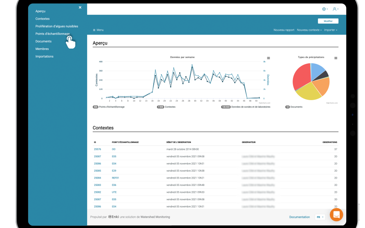The height and width of the screenshot is (228, 365).
Task: Click Nouveau rapport link
Action: [284, 30]
